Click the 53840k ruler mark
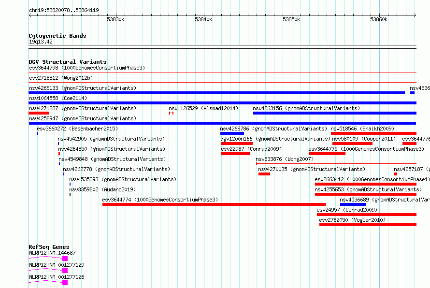Screen dimensions: 430x288 (x=203, y=19)
